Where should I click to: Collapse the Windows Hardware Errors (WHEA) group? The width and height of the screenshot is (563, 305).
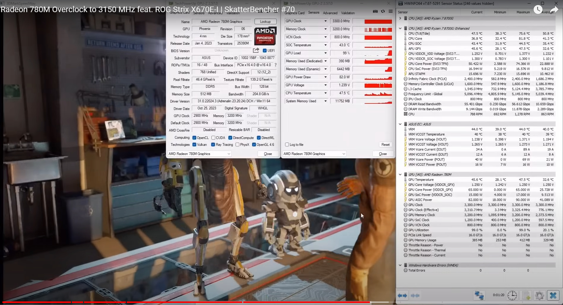(400, 265)
